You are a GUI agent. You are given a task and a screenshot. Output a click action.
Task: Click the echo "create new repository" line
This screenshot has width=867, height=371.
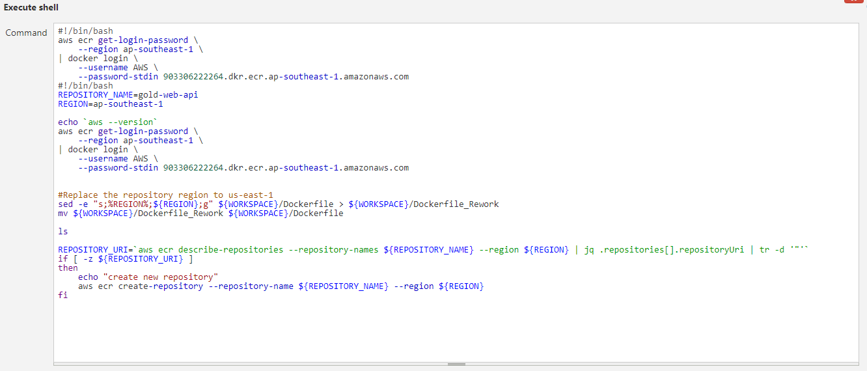point(148,277)
